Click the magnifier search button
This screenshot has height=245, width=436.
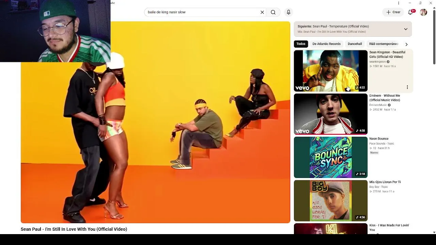pyautogui.click(x=273, y=12)
